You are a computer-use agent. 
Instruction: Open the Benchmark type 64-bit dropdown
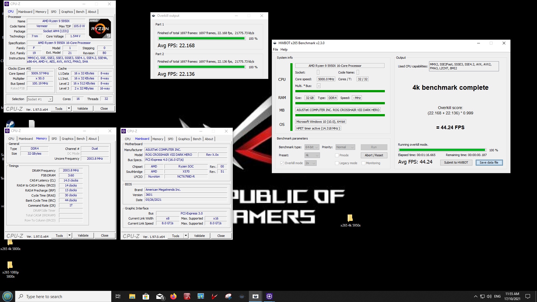pyautogui.click(x=312, y=147)
